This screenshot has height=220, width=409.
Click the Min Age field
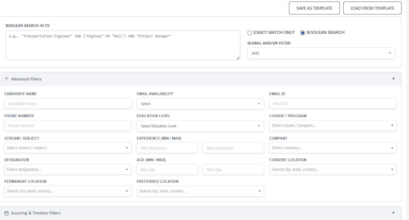click(x=167, y=169)
